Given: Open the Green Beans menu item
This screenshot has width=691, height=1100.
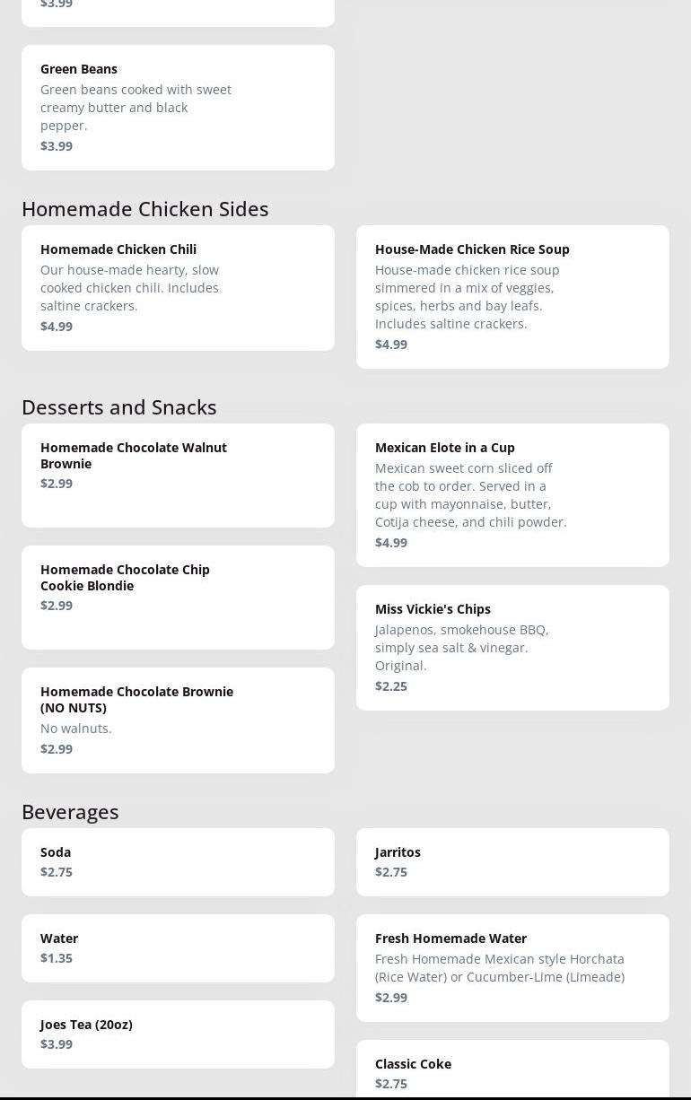Looking at the screenshot, I should coord(178,107).
